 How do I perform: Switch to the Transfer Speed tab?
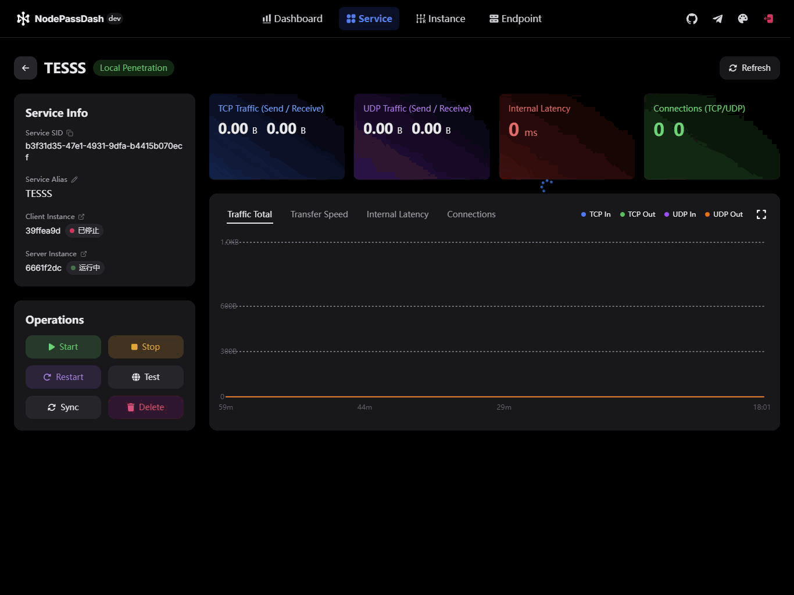(319, 214)
